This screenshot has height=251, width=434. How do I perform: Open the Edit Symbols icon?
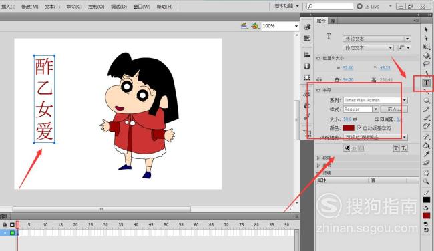point(254,26)
